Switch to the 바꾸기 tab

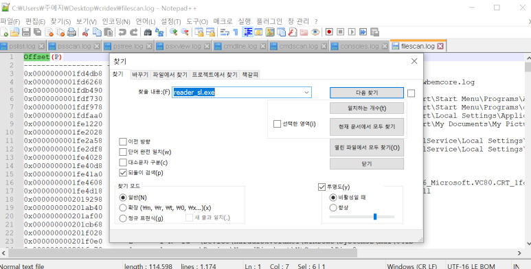pos(140,74)
